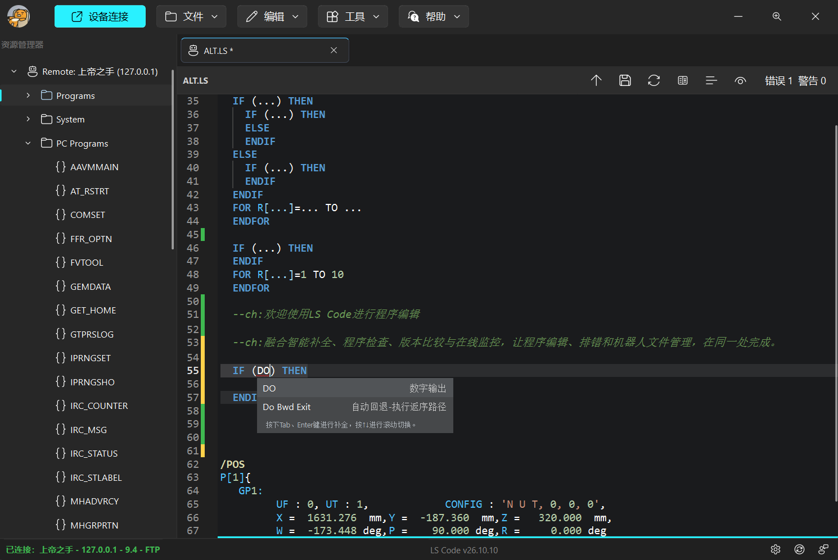The image size is (838, 560).
Task: Select FFR_OPTN program in tree
Action: click(91, 239)
